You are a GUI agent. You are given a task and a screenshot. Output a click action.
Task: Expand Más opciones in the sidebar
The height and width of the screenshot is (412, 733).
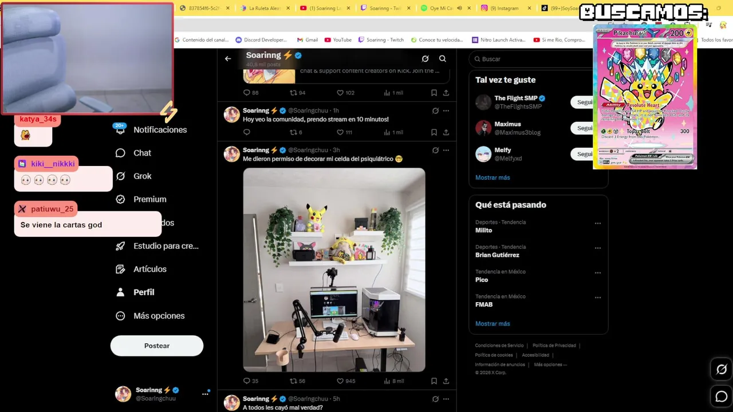[150, 316]
